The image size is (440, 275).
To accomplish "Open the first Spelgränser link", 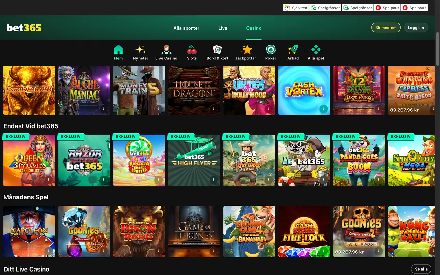I will click(325, 8).
